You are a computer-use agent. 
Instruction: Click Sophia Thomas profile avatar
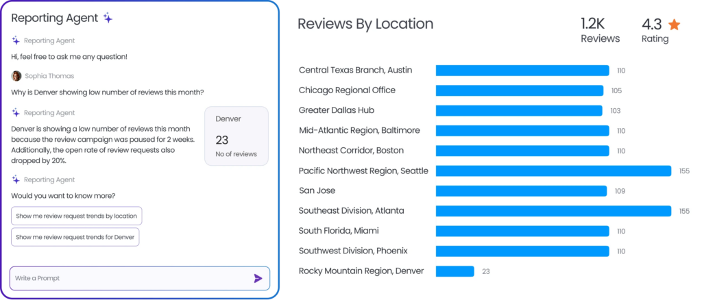[16, 76]
